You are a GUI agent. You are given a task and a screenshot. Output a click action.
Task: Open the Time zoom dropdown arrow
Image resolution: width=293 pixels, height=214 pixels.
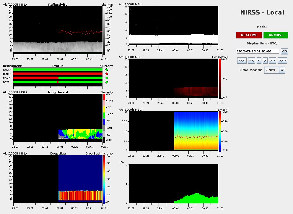click(282, 70)
